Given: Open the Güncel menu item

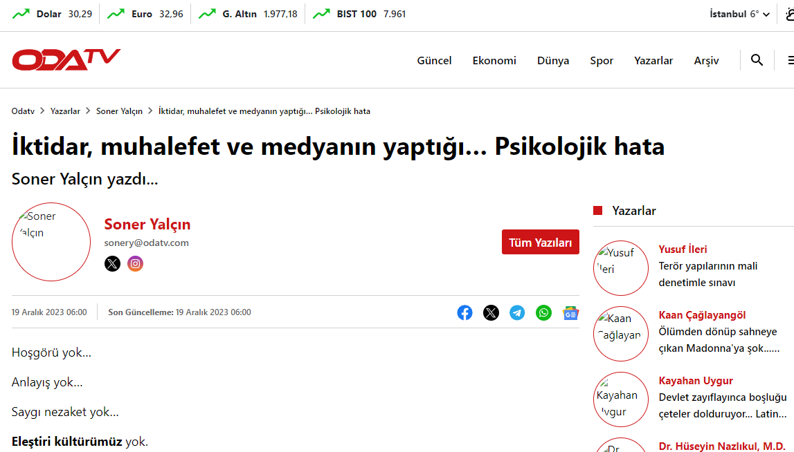Looking at the screenshot, I should point(434,61).
